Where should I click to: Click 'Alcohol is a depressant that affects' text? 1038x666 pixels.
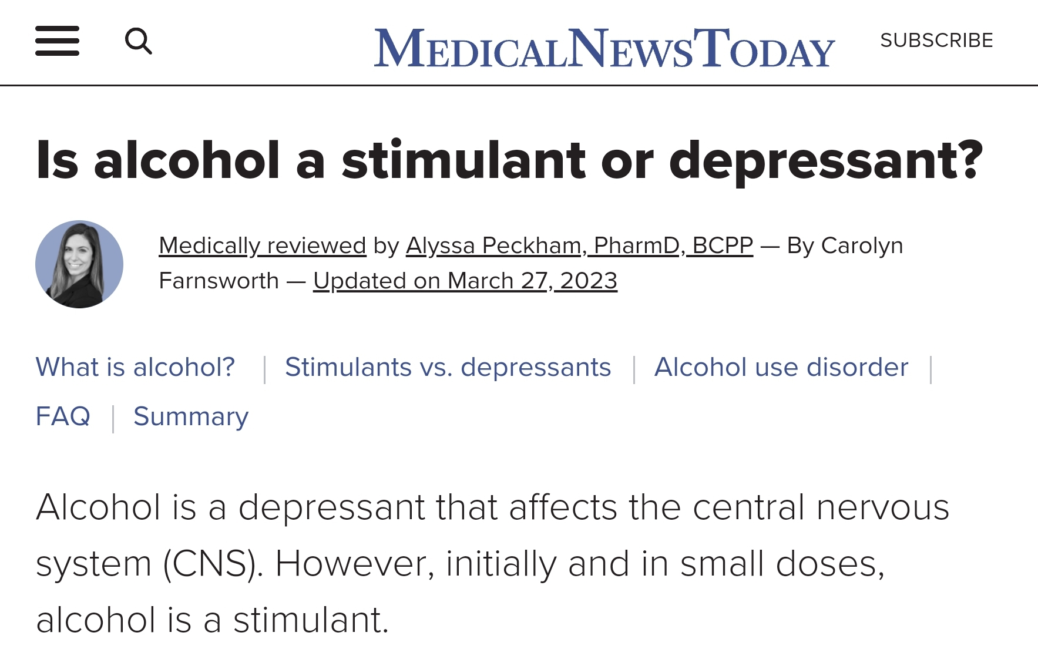pos(327,507)
